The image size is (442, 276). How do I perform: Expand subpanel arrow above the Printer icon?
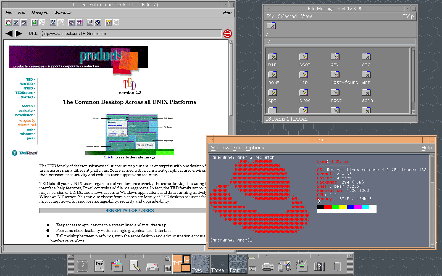[x=267, y=256]
